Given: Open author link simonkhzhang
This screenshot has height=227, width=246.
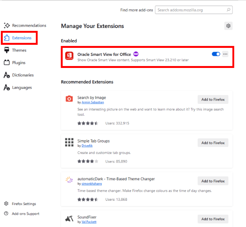Looking at the screenshot, I should click(x=92, y=184).
